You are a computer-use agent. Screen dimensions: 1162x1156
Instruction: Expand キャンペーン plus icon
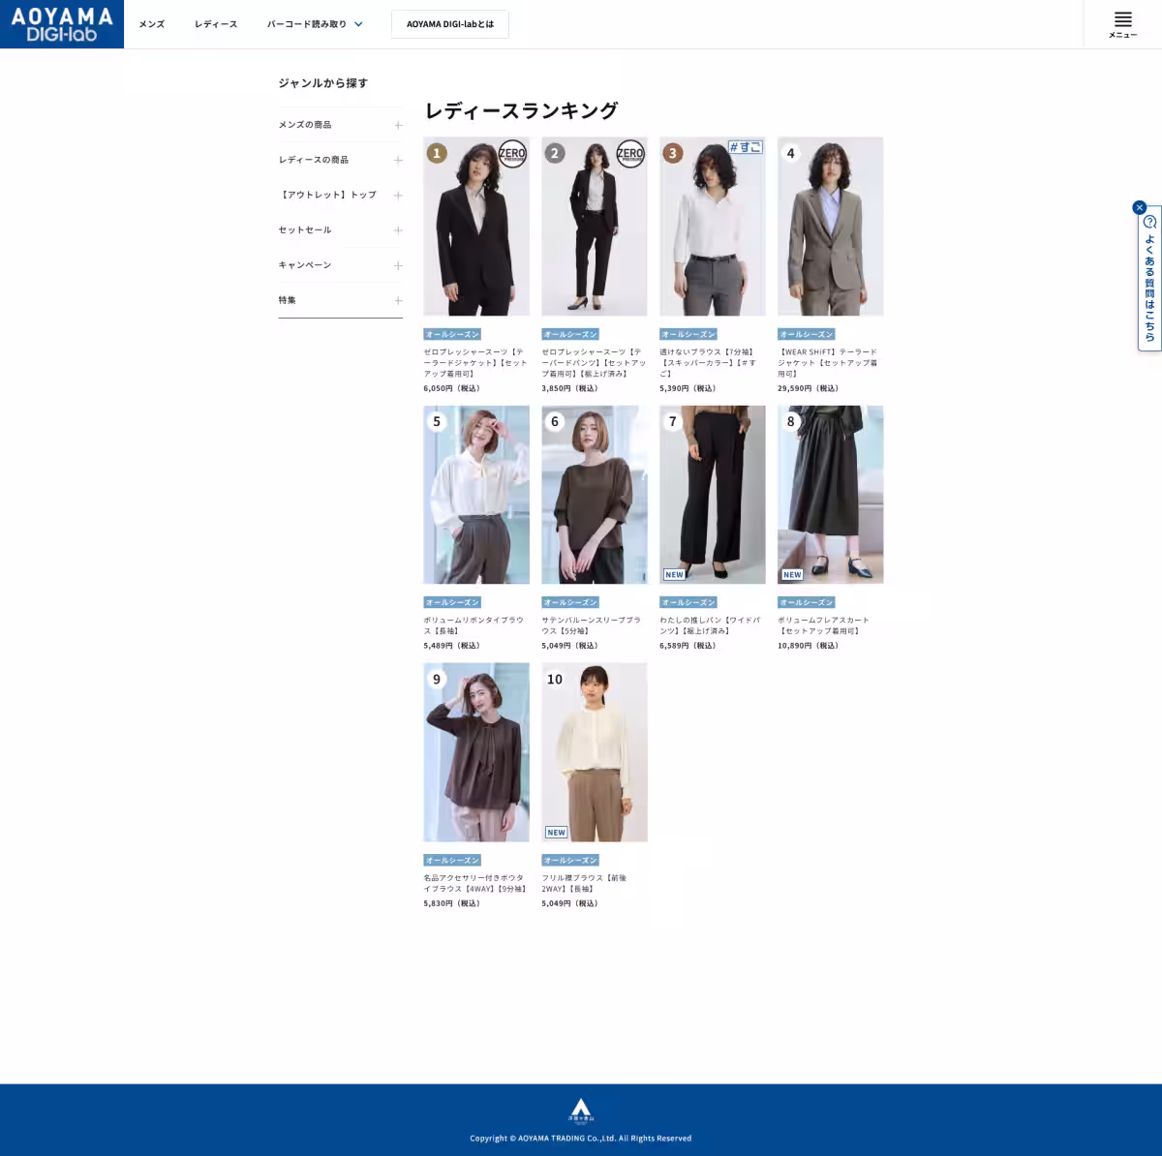398,265
